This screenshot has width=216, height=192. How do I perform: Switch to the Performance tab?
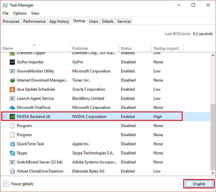(34, 21)
